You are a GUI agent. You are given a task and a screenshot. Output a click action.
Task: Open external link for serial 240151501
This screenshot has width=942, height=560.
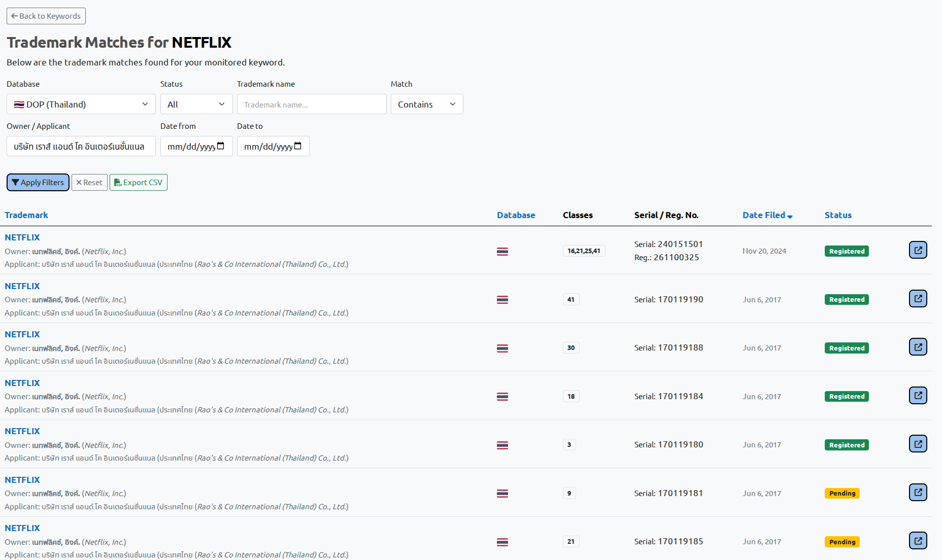point(918,250)
